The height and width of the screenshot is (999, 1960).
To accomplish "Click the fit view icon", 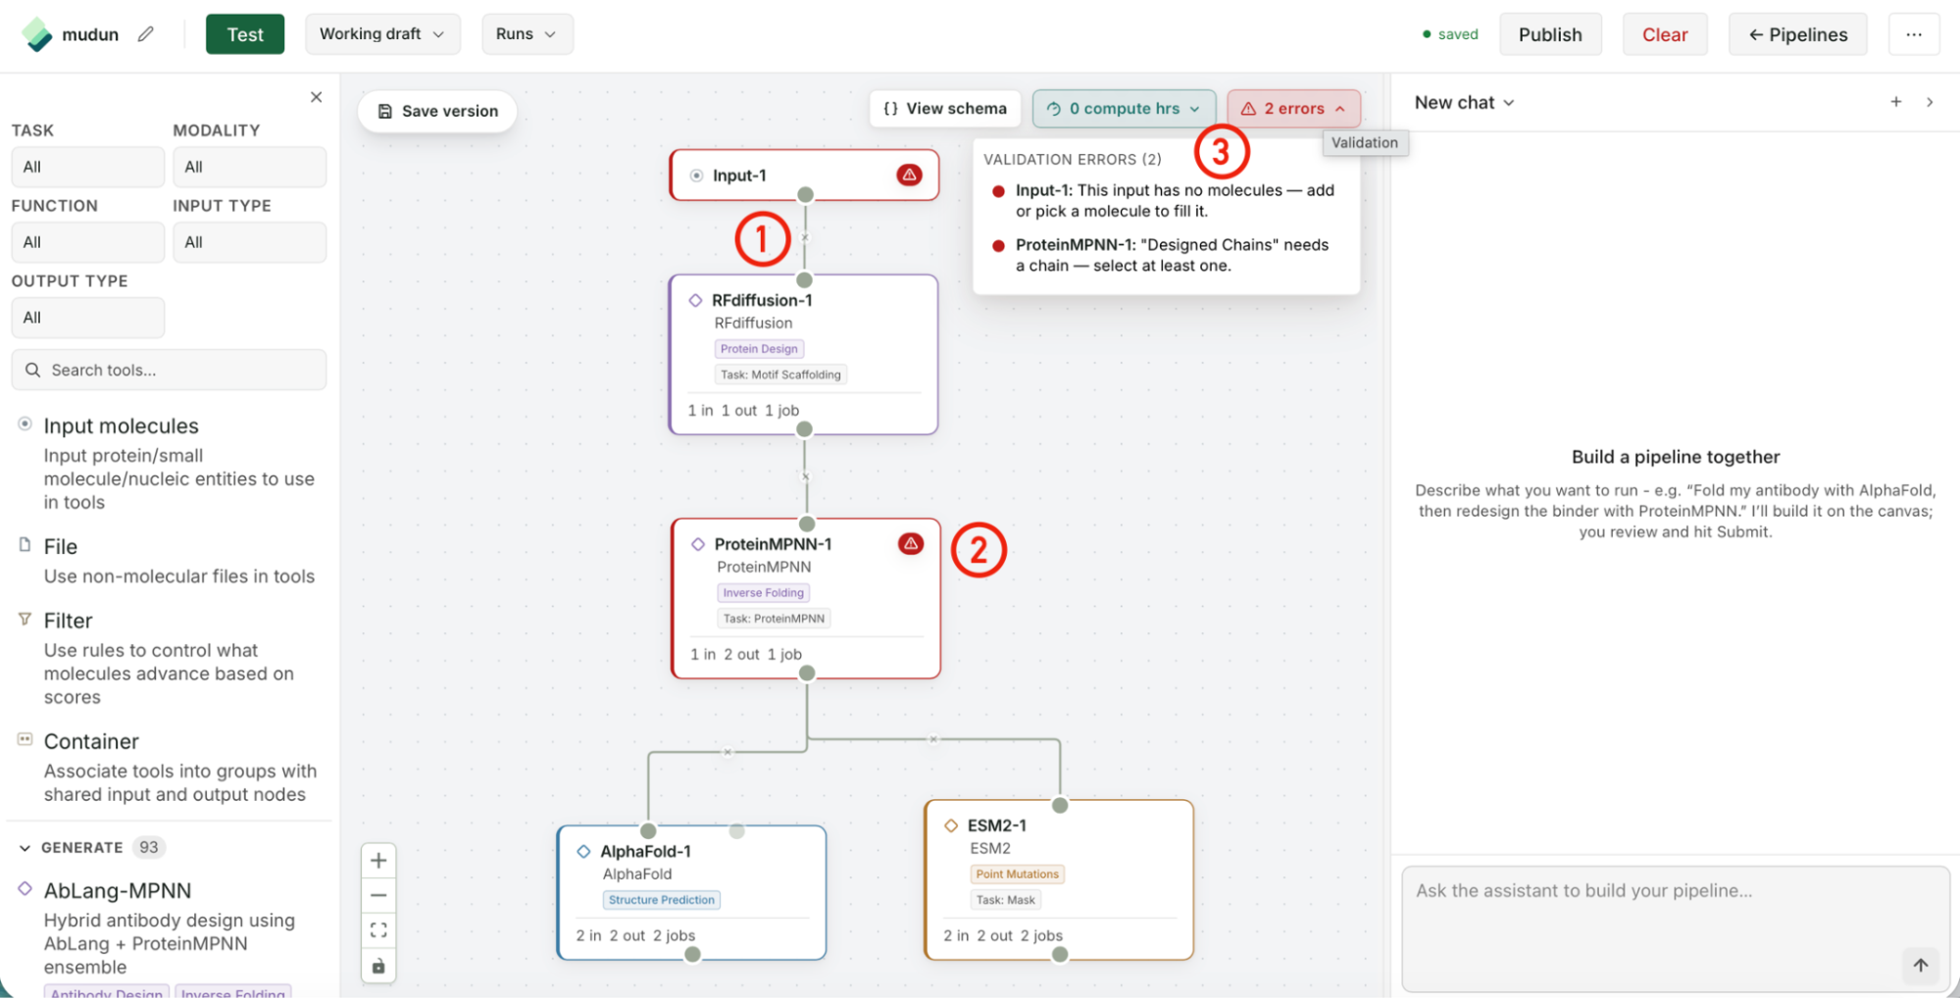I will click(378, 930).
